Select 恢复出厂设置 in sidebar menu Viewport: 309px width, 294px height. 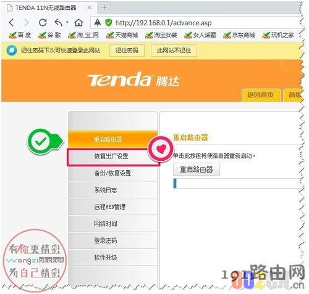[113, 157]
